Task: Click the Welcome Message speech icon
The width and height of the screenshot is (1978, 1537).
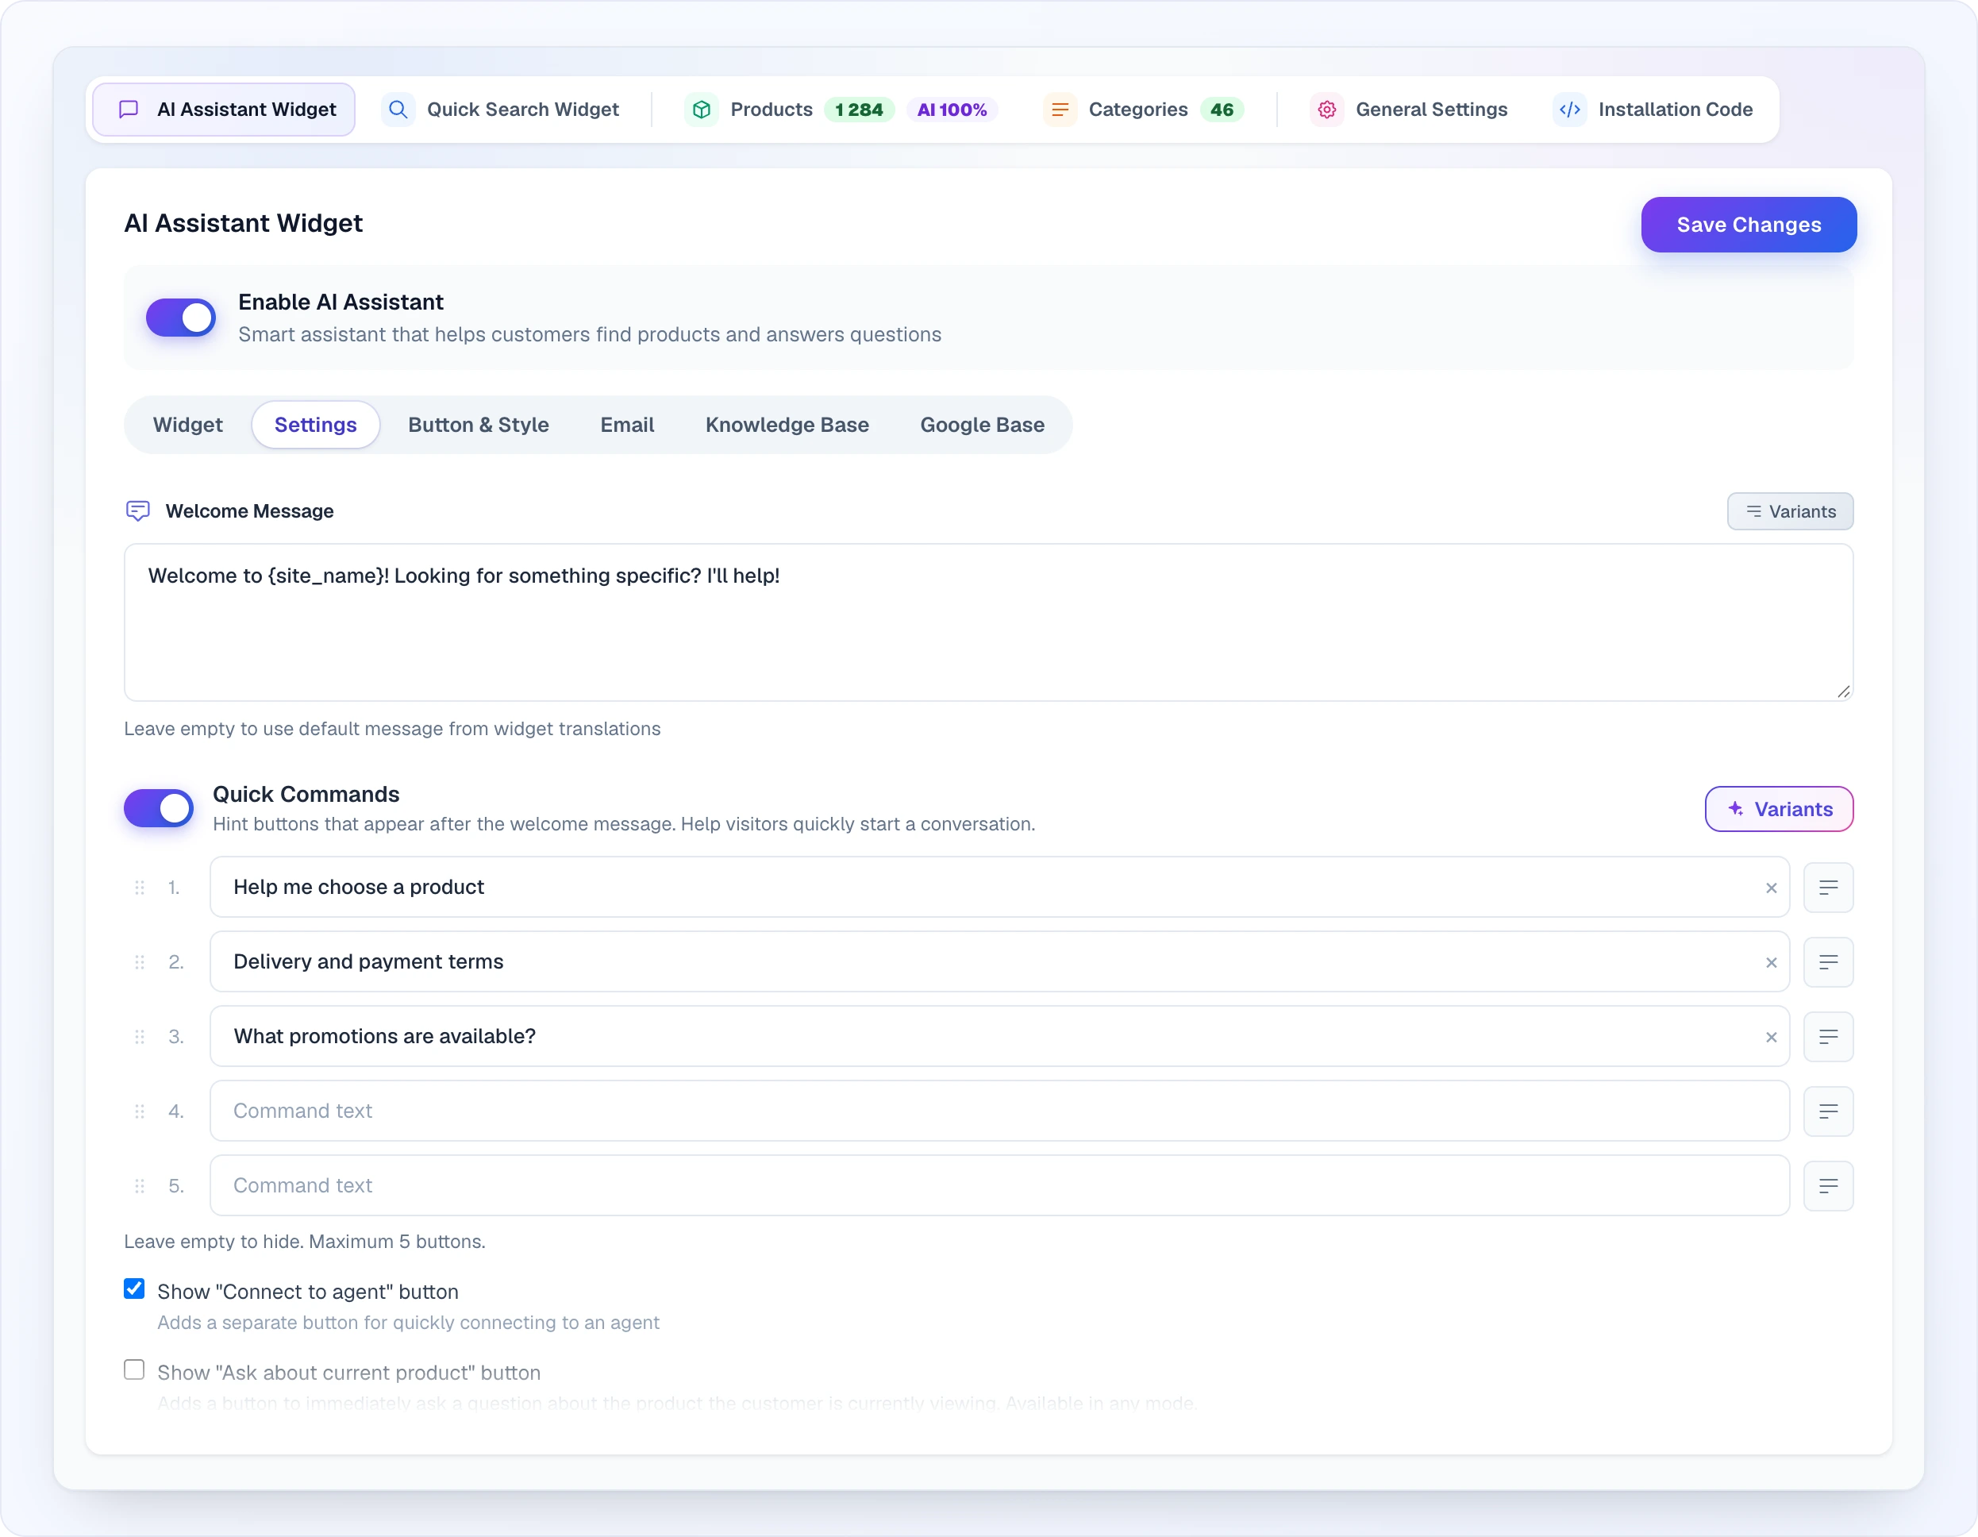Action: point(137,510)
